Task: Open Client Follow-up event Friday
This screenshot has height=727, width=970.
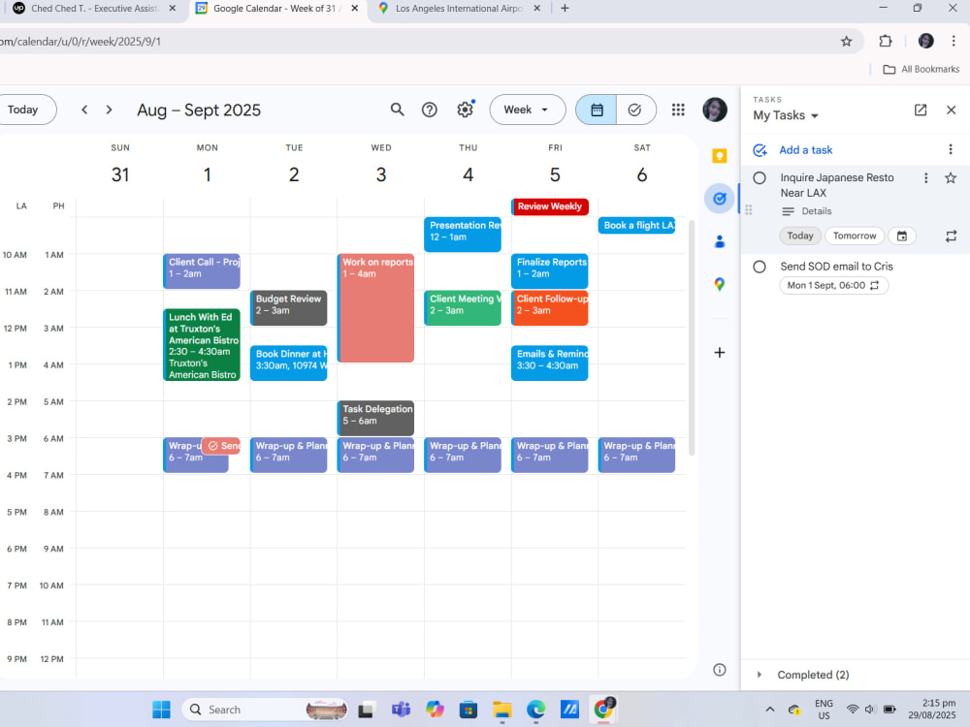Action: (x=550, y=308)
